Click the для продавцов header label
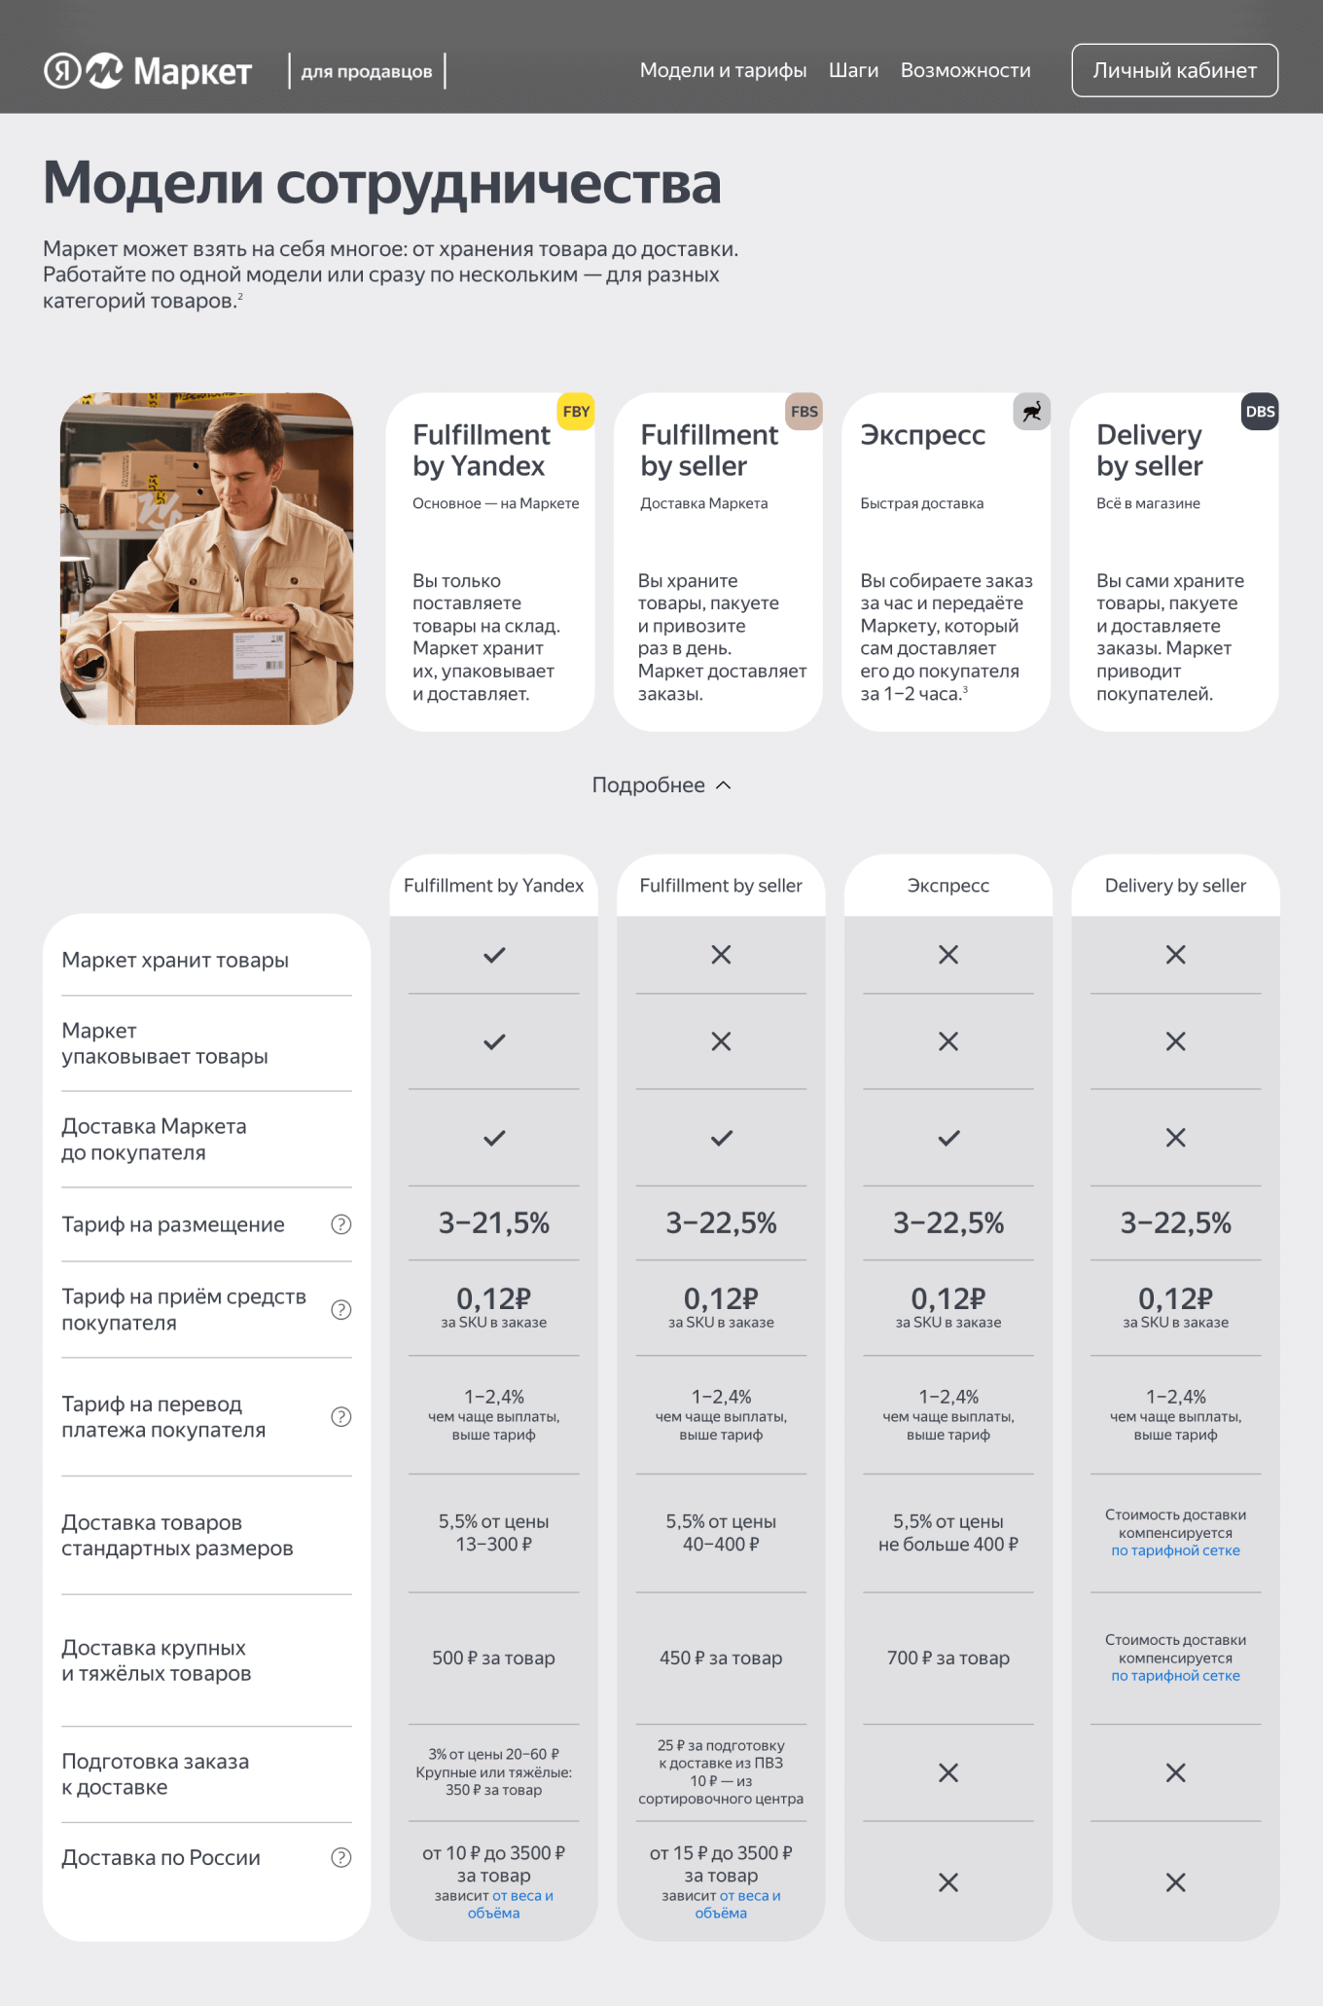The image size is (1323, 2006). [367, 71]
